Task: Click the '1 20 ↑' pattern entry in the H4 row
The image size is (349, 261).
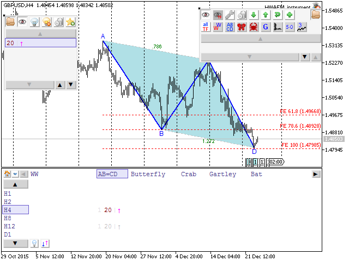Action: point(109,210)
